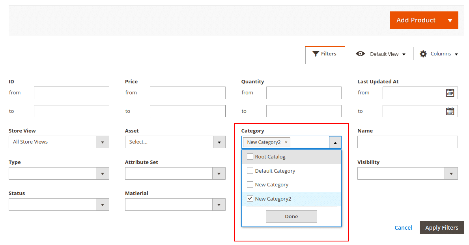Check the Root Catalog checkbox
This screenshot has height=245, width=469.
[x=250, y=157]
